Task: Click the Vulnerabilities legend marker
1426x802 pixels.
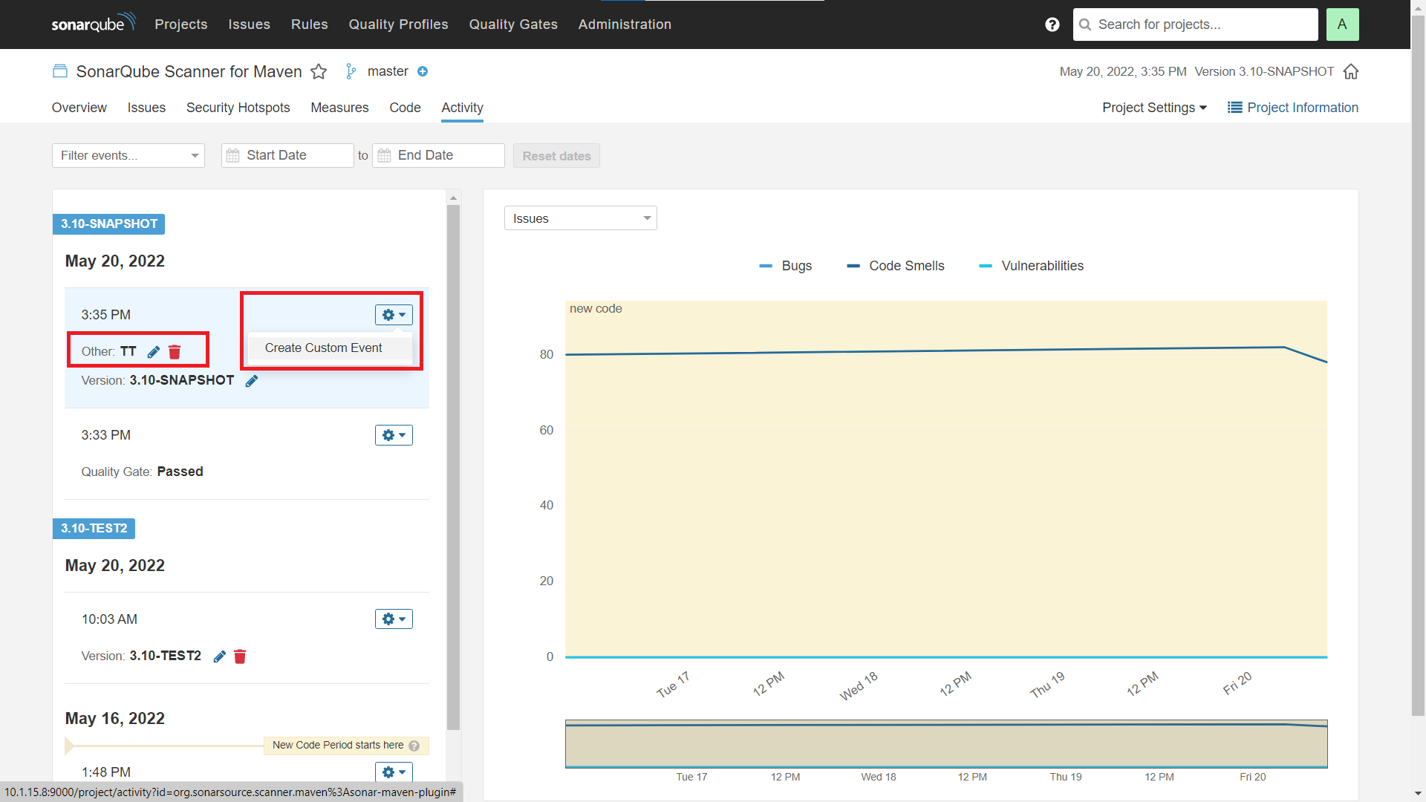Action: coord(986,266)
